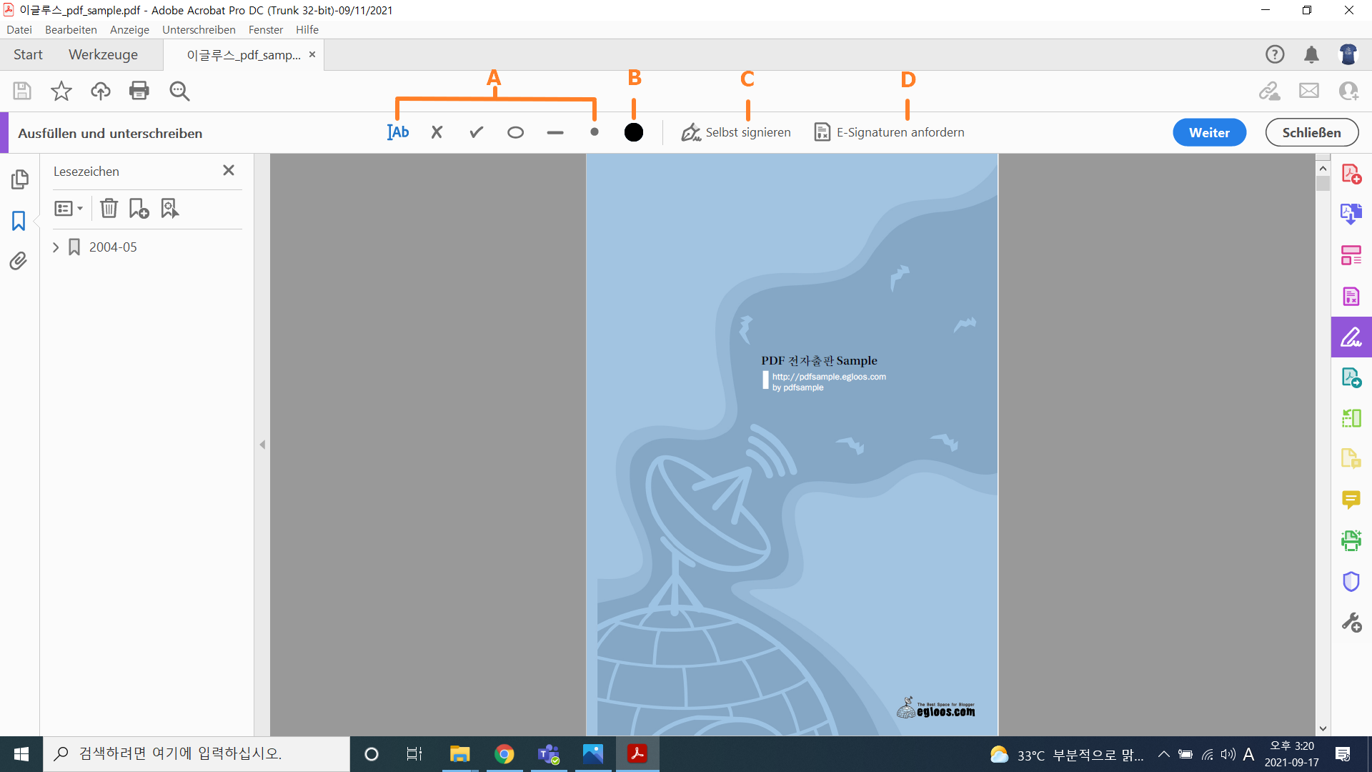This screenshot has height=772, width=1372.
Task: Select the circle shape fill tool
Action: [515, 132]
